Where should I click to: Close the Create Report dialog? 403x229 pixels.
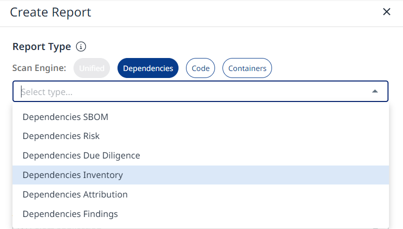(386, 12)
